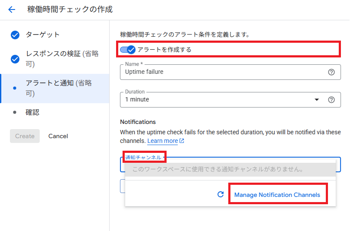The width and height of the screenshot is (353, 231).
Task: Click the ターゲット step checkmark icon
Action: [15, 35]
